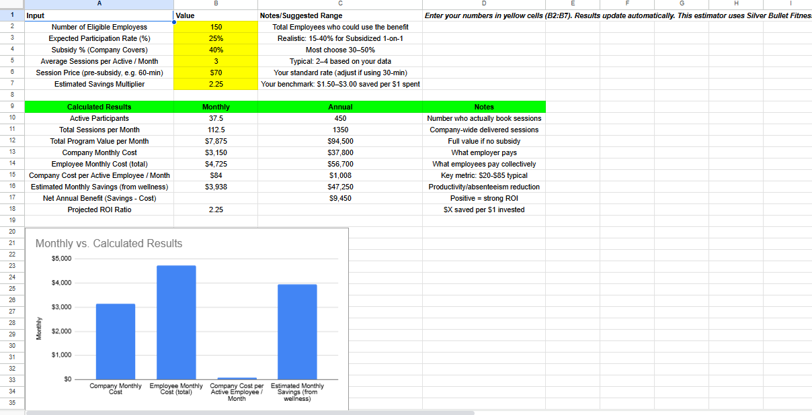
Task: Click 'Typical: 2–4 based on your data' note
Action: 340,61
